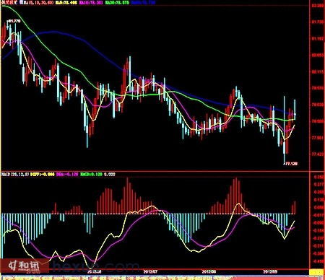Click the red divider between price and MACD panels
Viewport: 325px width, 280px height.
pos(155,171)
